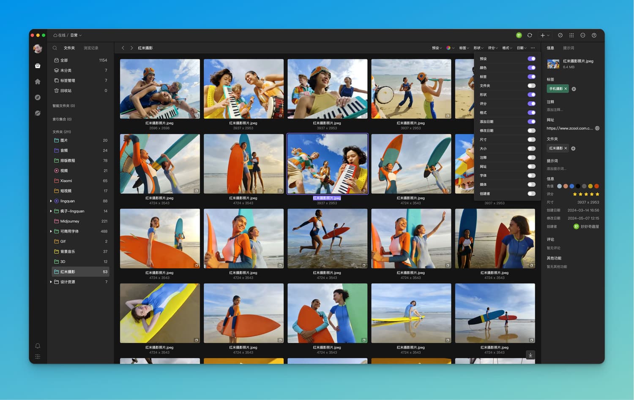Click the download arrow icon below the thumbnails
Image resolution: width=634 pixels, height=400 pixels.
(530, 355)
